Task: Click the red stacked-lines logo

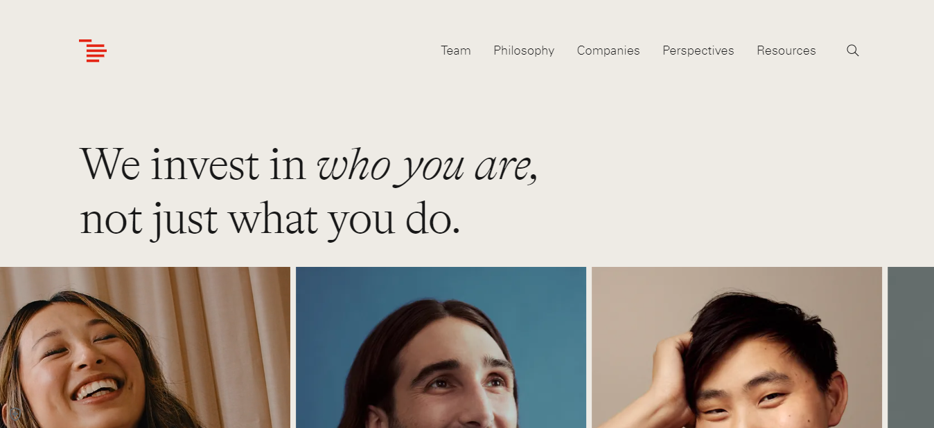Action: 93,50
